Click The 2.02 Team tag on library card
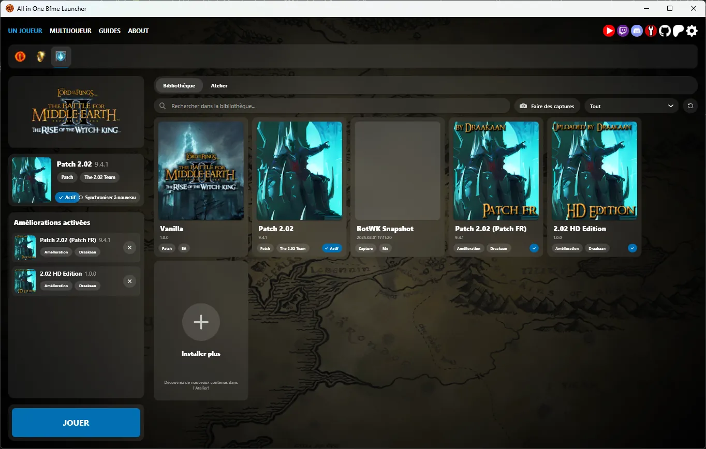 pyautogui.click(x=293, y=248)
